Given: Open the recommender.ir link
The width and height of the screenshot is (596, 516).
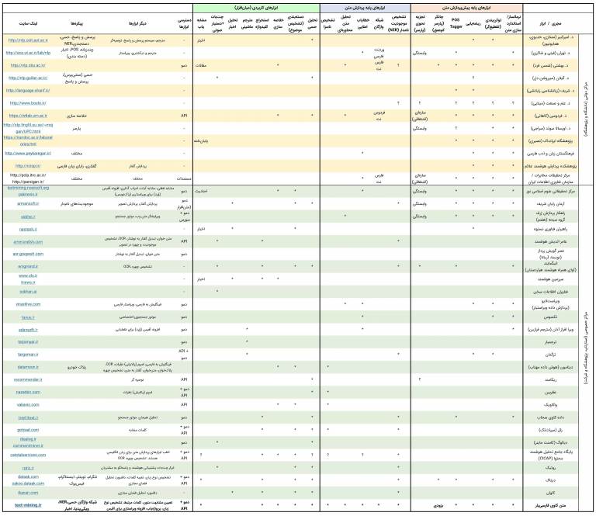Looking at the screenshot, I should pyautogui.click(x=28, y=379).
